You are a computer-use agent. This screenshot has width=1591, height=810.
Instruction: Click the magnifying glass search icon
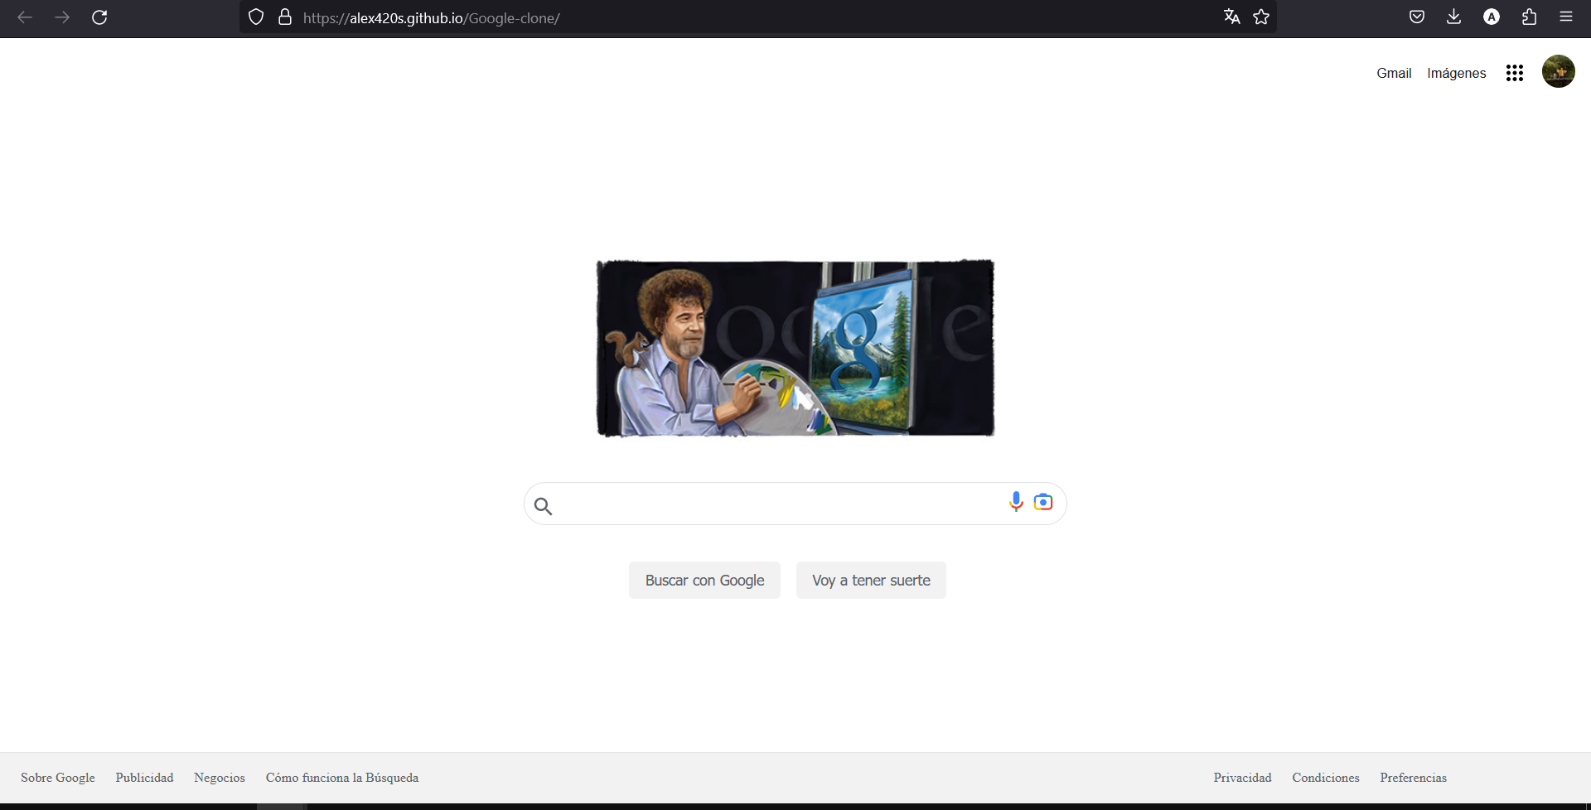click(543, 505)
